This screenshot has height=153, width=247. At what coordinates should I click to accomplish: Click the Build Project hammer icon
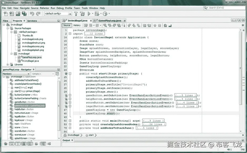76,14
